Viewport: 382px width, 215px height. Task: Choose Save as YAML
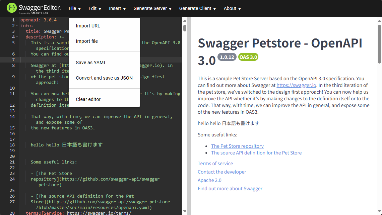click(x=91, y=63)
